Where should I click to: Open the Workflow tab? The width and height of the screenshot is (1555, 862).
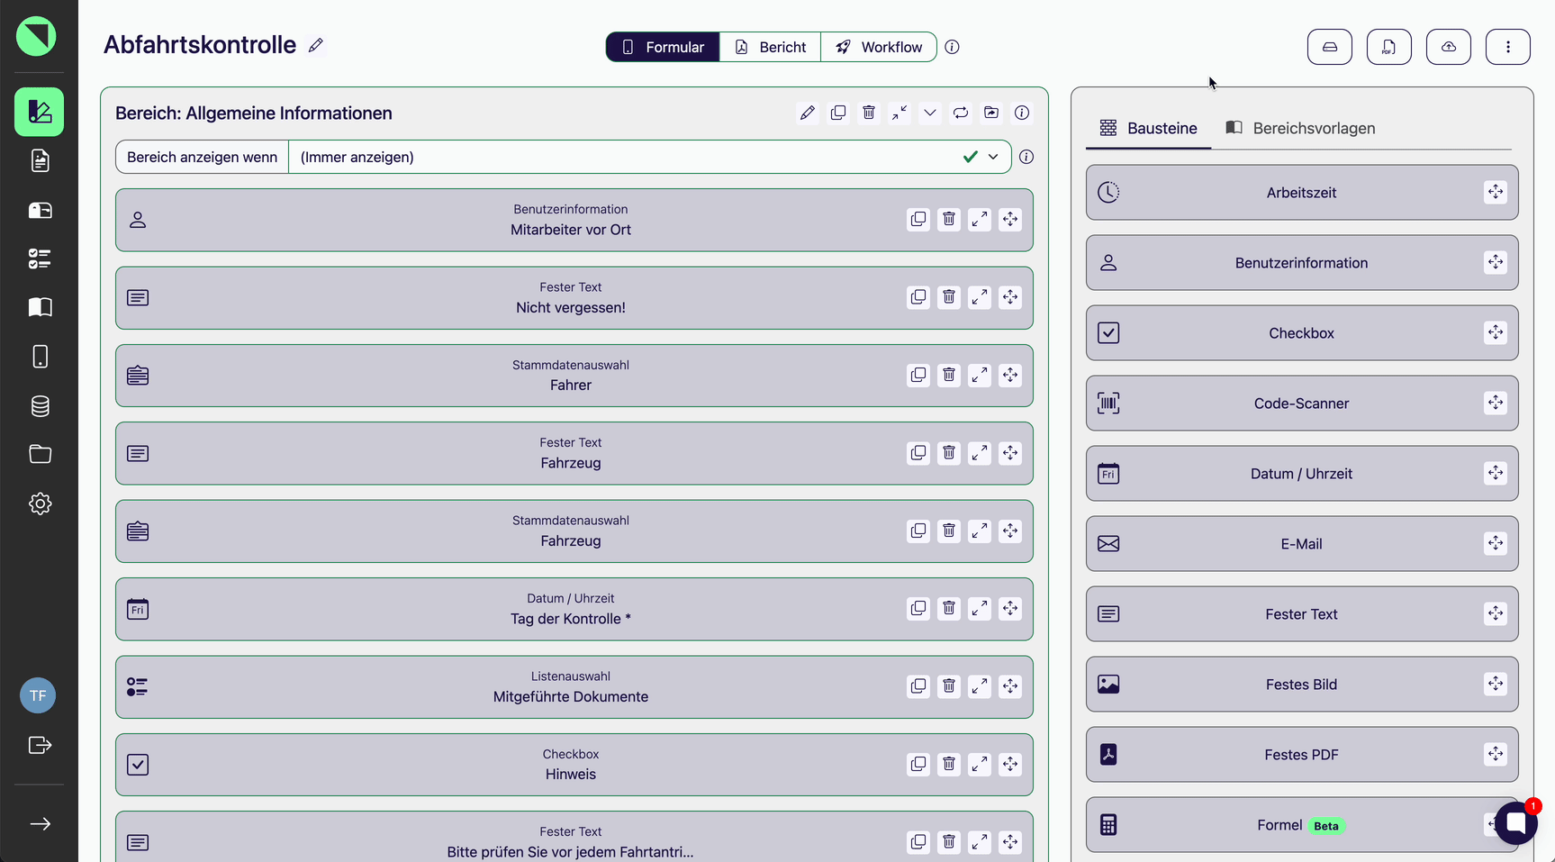point(879,47)
